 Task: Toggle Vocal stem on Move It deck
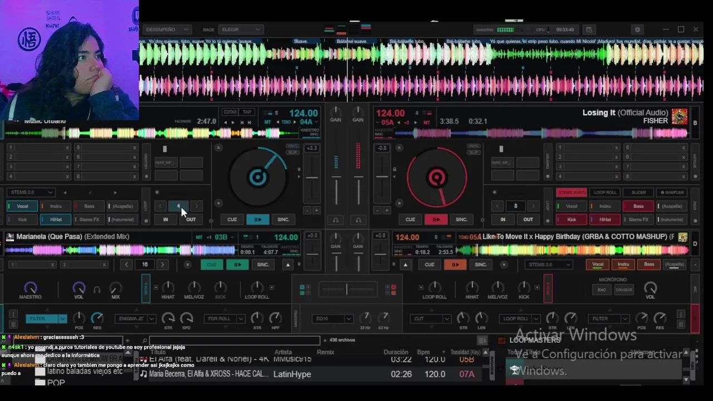598,265
